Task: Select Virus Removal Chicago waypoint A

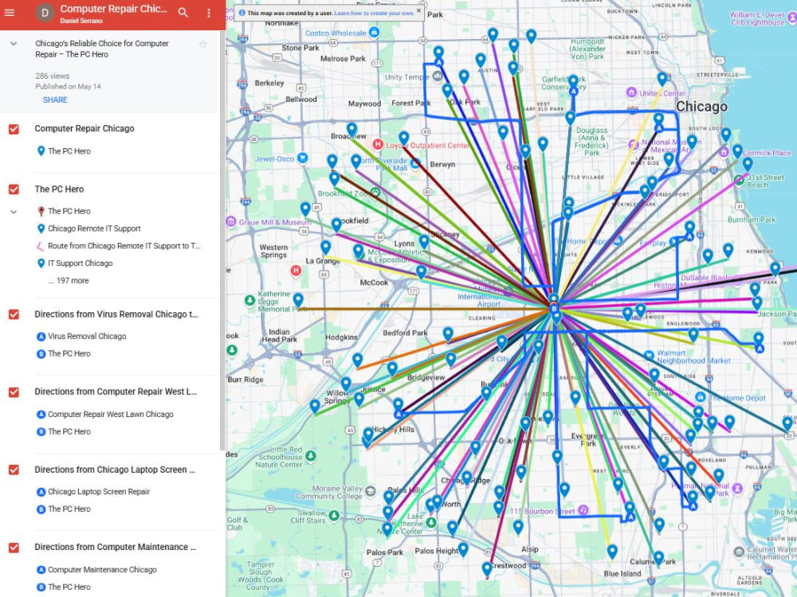Action: [x=87, y=337]
